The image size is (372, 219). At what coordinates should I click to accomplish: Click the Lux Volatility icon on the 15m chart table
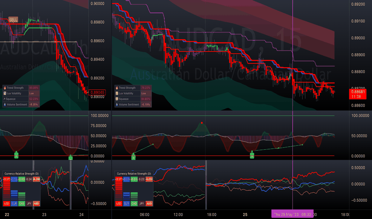(x=117, y=93)
